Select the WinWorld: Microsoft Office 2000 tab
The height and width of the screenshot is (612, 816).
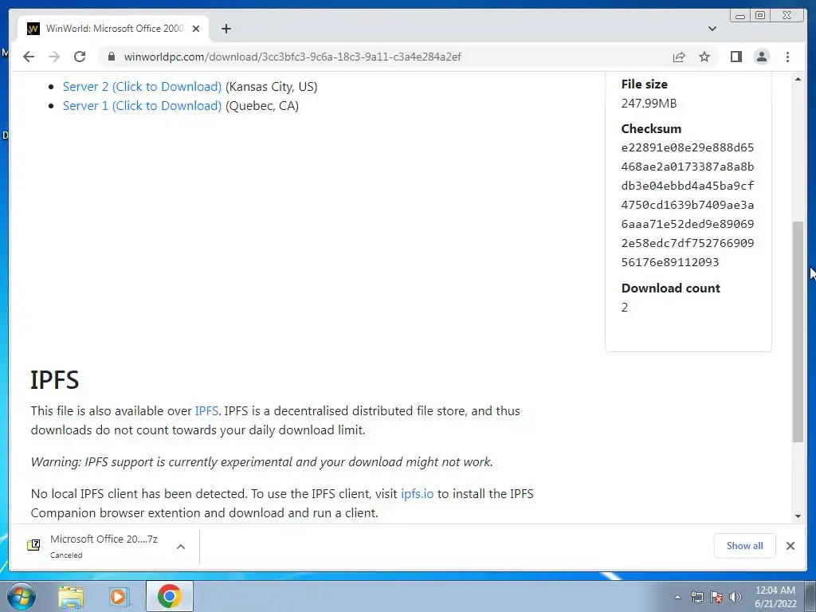click(x=113, y=29)
